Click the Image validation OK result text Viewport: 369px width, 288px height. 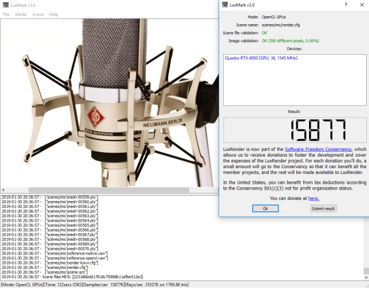pos(291,41)
